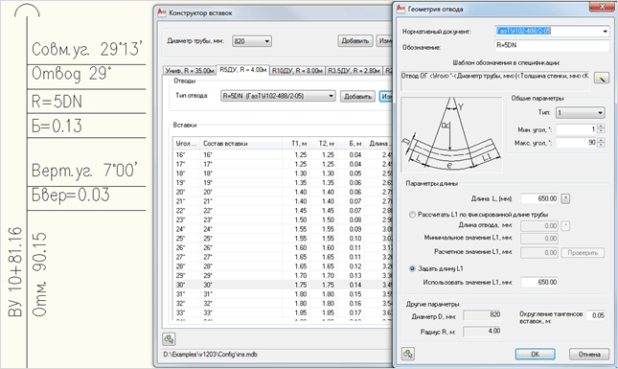Viewport: 618px width, 369px height.
Task: Click the AutoCAD icon in Геометрия отвода title
Action: point(401,9)
